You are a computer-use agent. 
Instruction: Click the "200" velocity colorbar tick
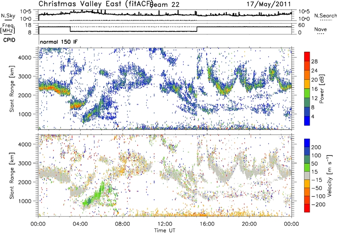point(316,147)
